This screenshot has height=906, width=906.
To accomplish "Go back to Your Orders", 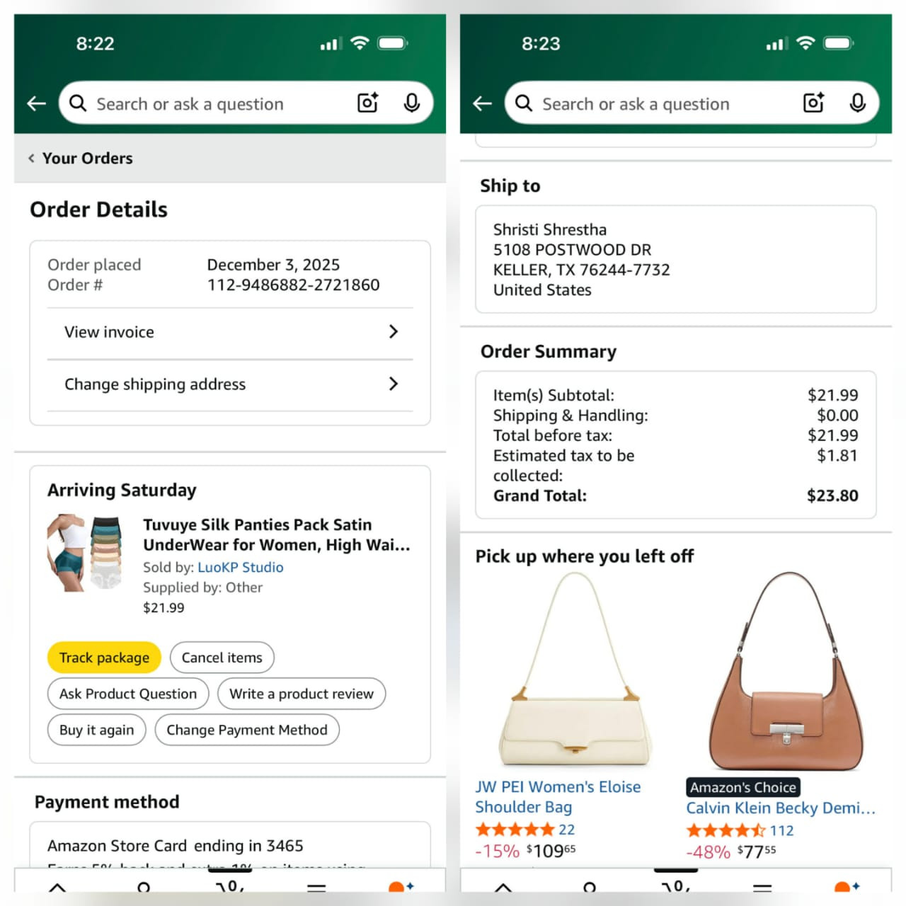I will click(x=81, y=159).
